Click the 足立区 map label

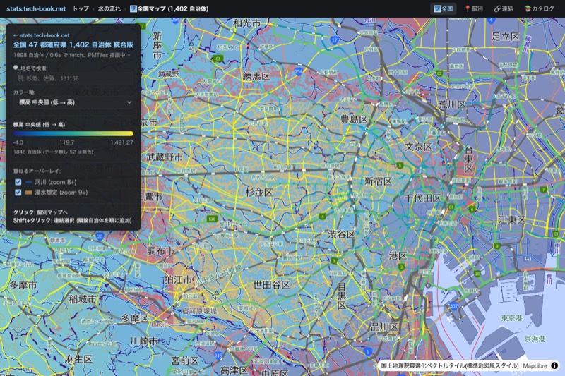click(506, 37)
